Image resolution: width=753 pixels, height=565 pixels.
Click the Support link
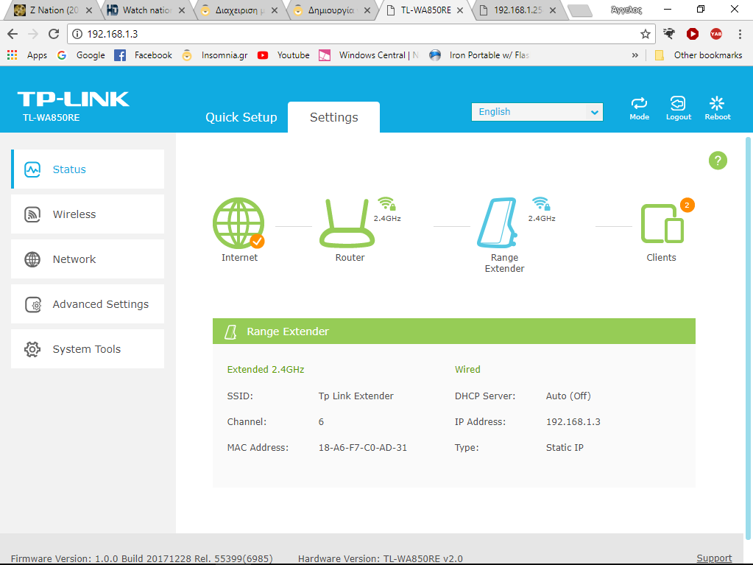(x=714, y=558)
